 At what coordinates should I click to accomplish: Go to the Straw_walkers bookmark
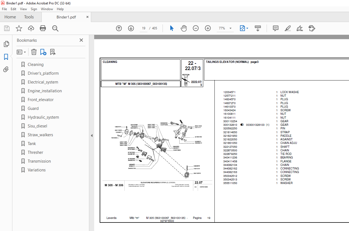[40, 135]
